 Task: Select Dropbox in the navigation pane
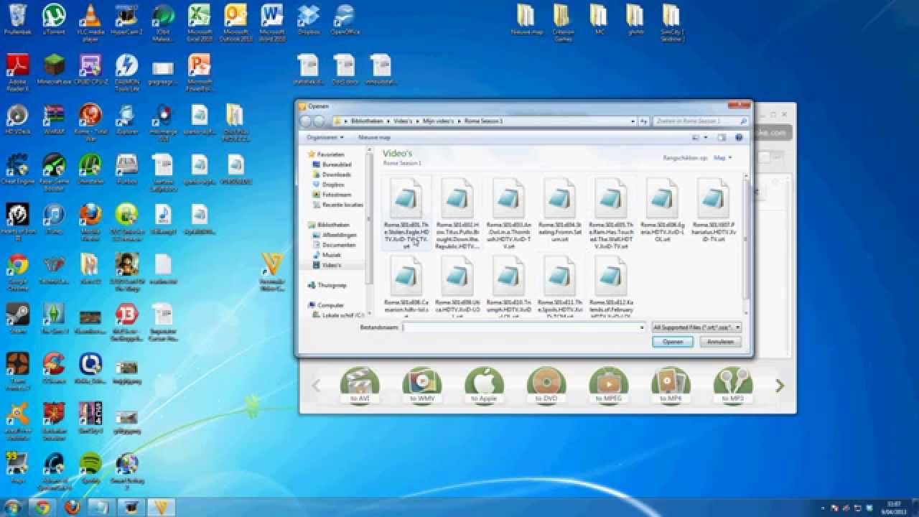tap(333, 185)
